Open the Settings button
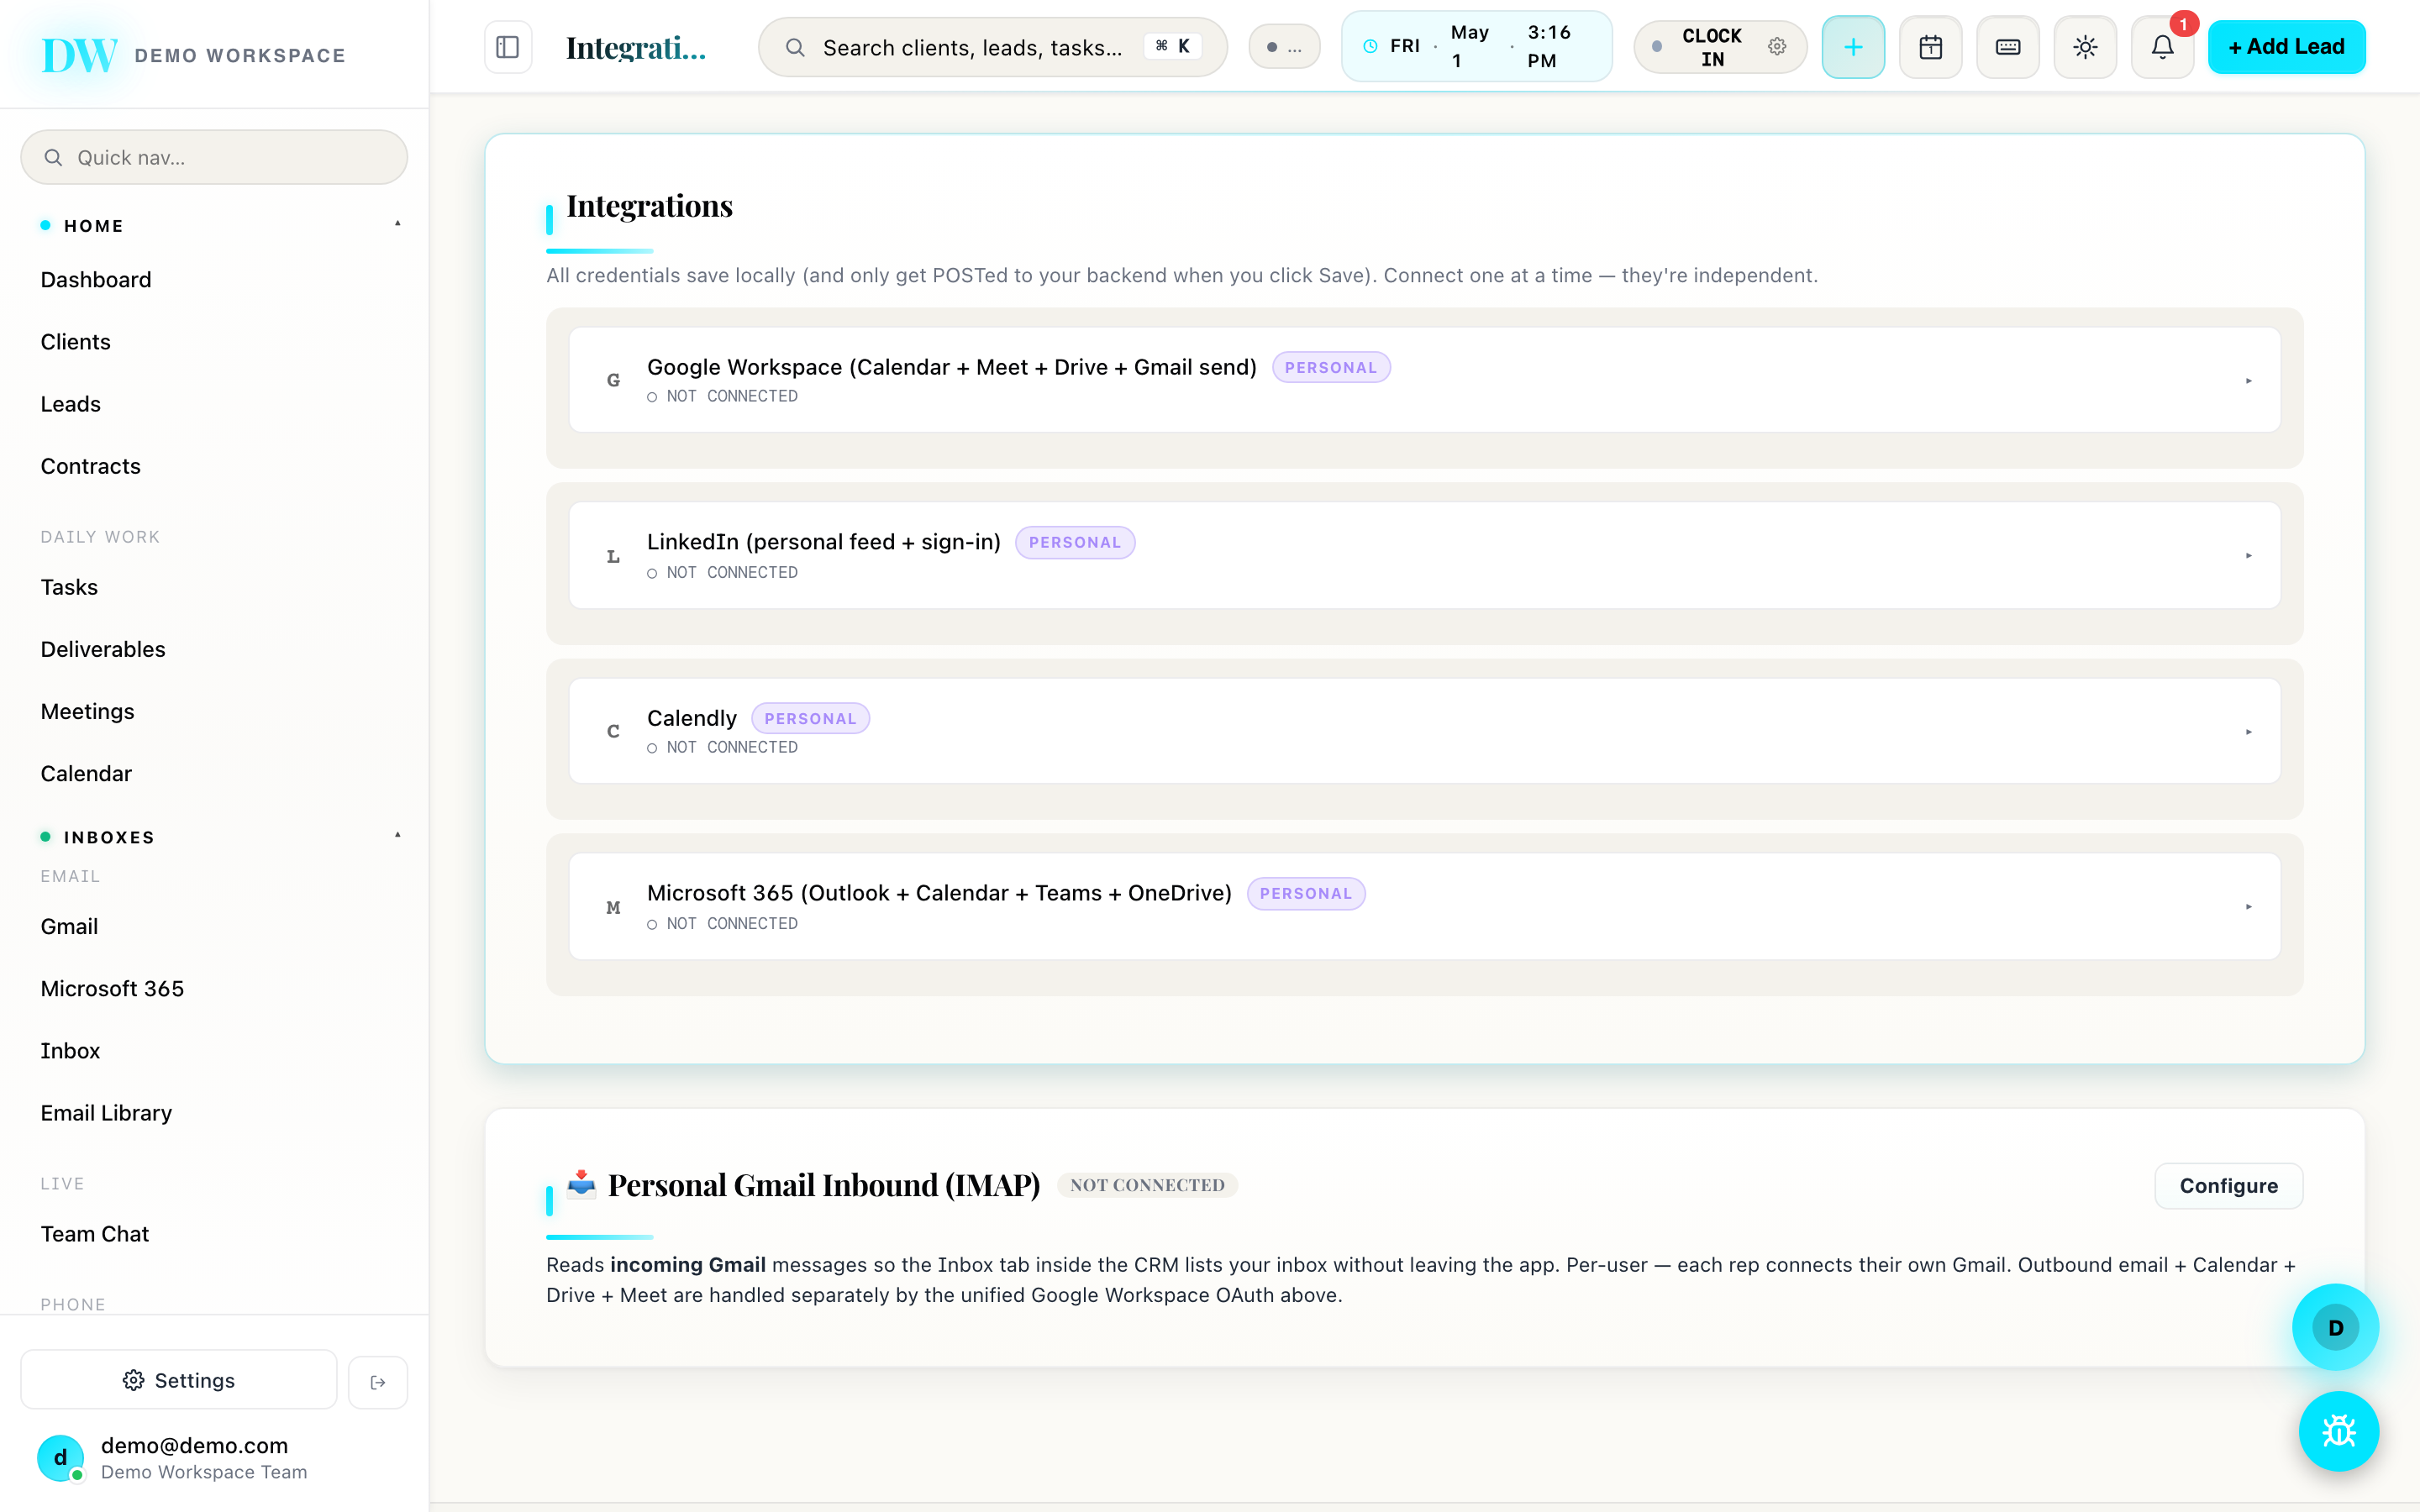 (179, 1381)
